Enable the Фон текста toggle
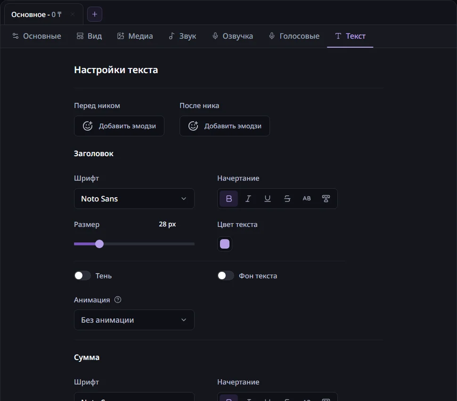 [226, 276]
